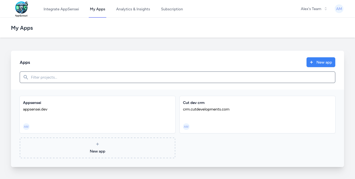Open Analytics & Insights tab

tap(133, 9)
